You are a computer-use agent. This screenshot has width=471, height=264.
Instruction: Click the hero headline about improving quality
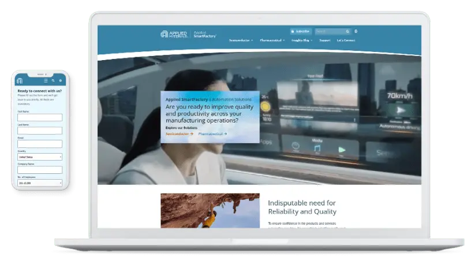(210, 114)
